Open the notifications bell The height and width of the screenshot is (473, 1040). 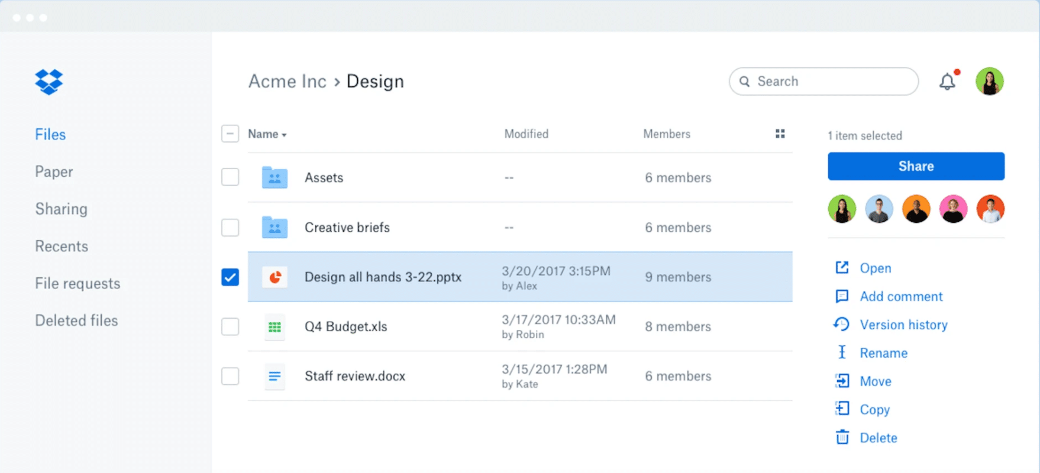tap(947, 82)
